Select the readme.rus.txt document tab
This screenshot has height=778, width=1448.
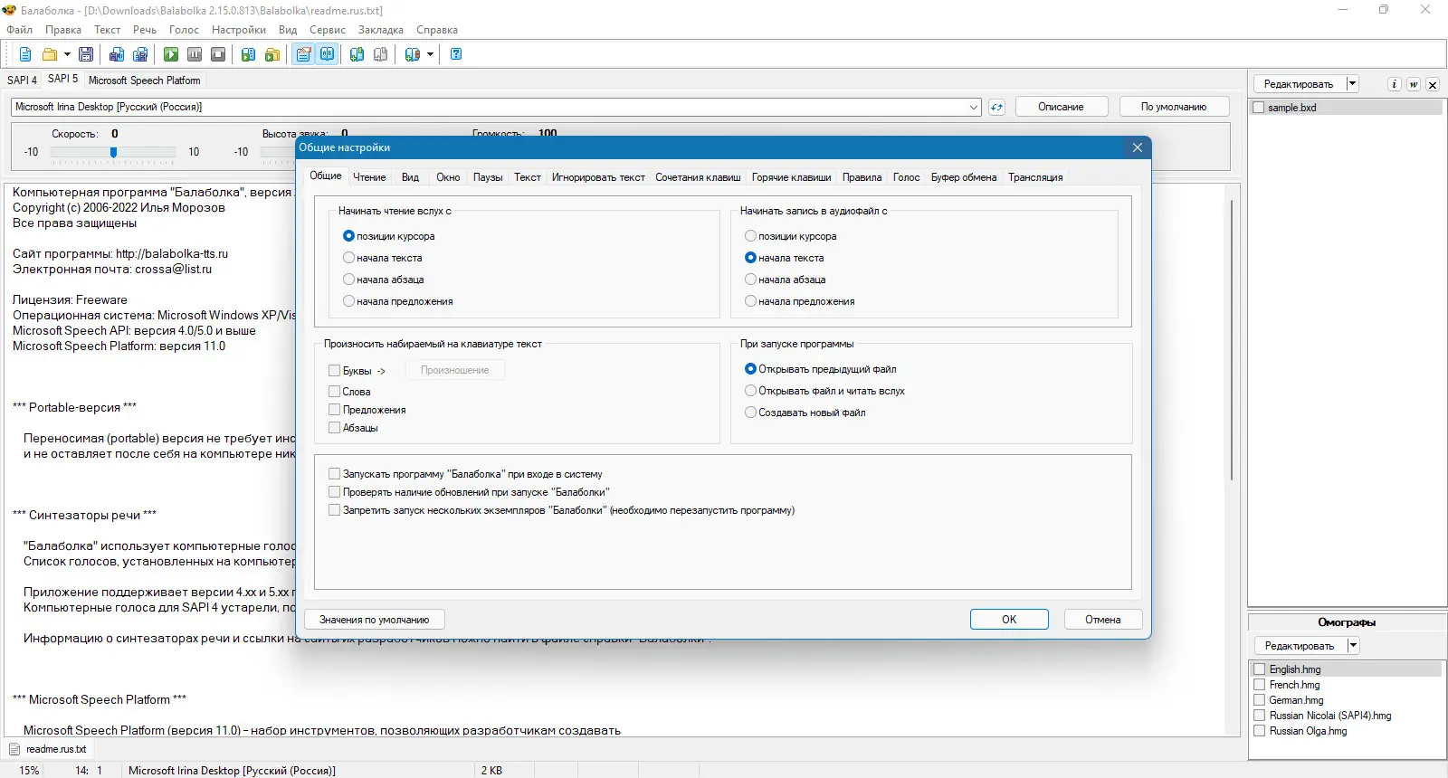tap(48, 749)
